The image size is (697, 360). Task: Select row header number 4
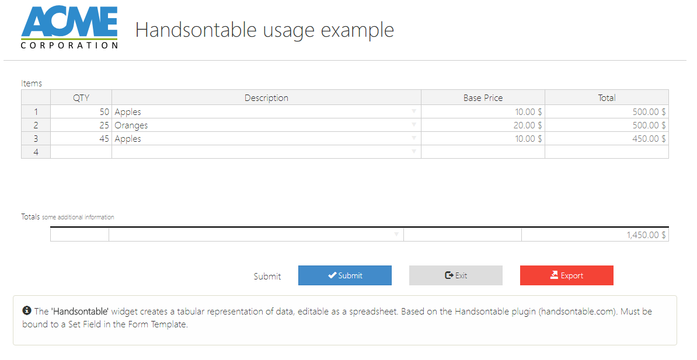tap(36, 152)
